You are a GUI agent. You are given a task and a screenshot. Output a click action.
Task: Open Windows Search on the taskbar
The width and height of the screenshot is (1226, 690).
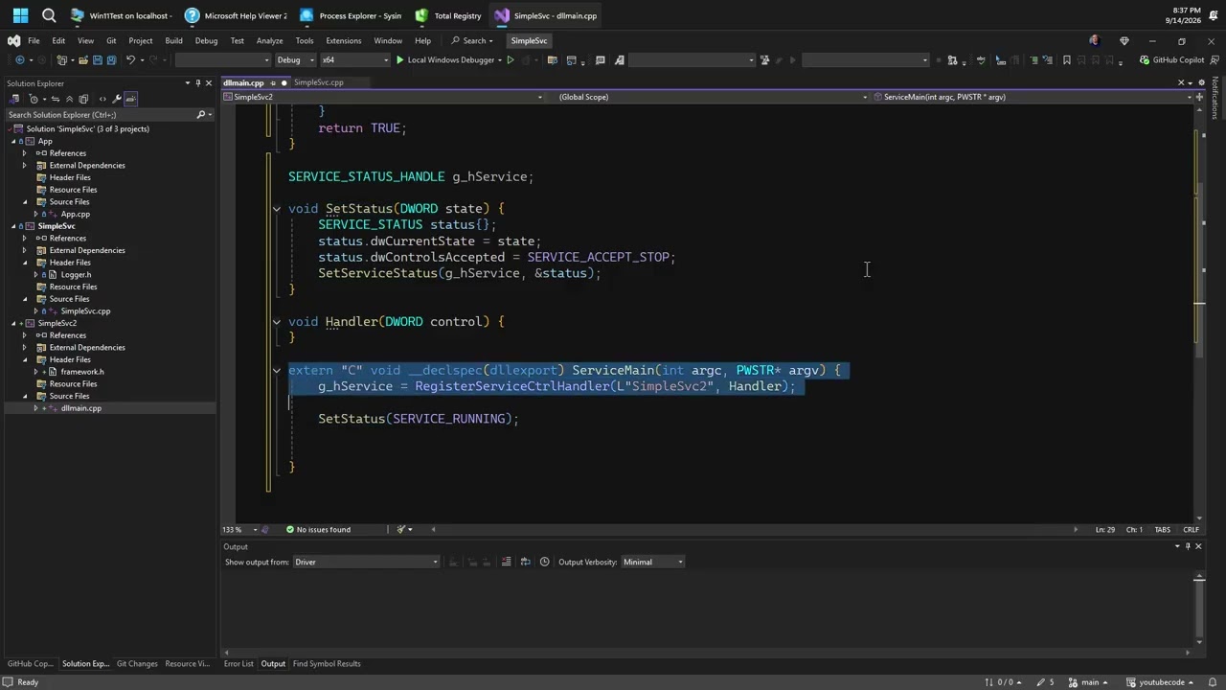49,15
